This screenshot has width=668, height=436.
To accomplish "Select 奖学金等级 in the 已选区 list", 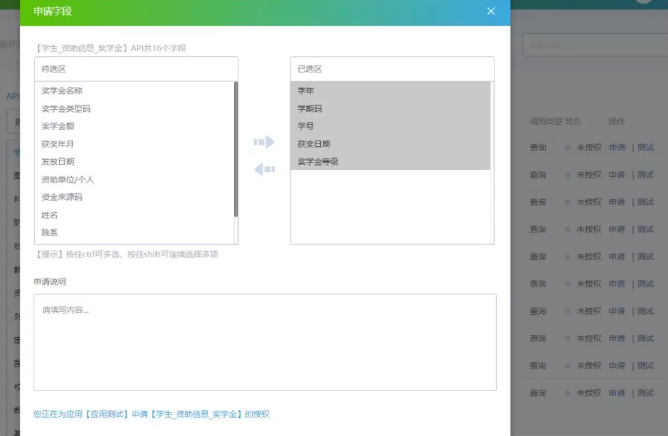I will 390,162.
